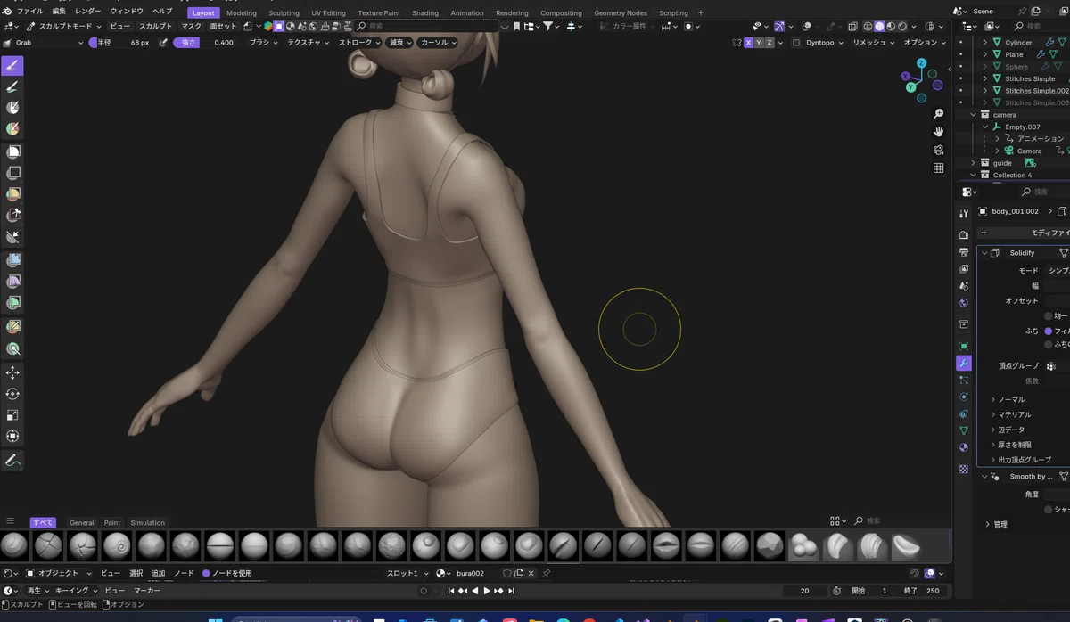Switch to the Sculpting workspace tab

[x=284, y=13]
